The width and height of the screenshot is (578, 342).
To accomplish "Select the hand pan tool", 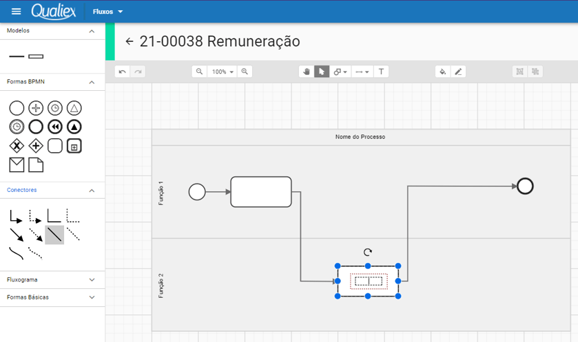I will click(x=307, y=72).
